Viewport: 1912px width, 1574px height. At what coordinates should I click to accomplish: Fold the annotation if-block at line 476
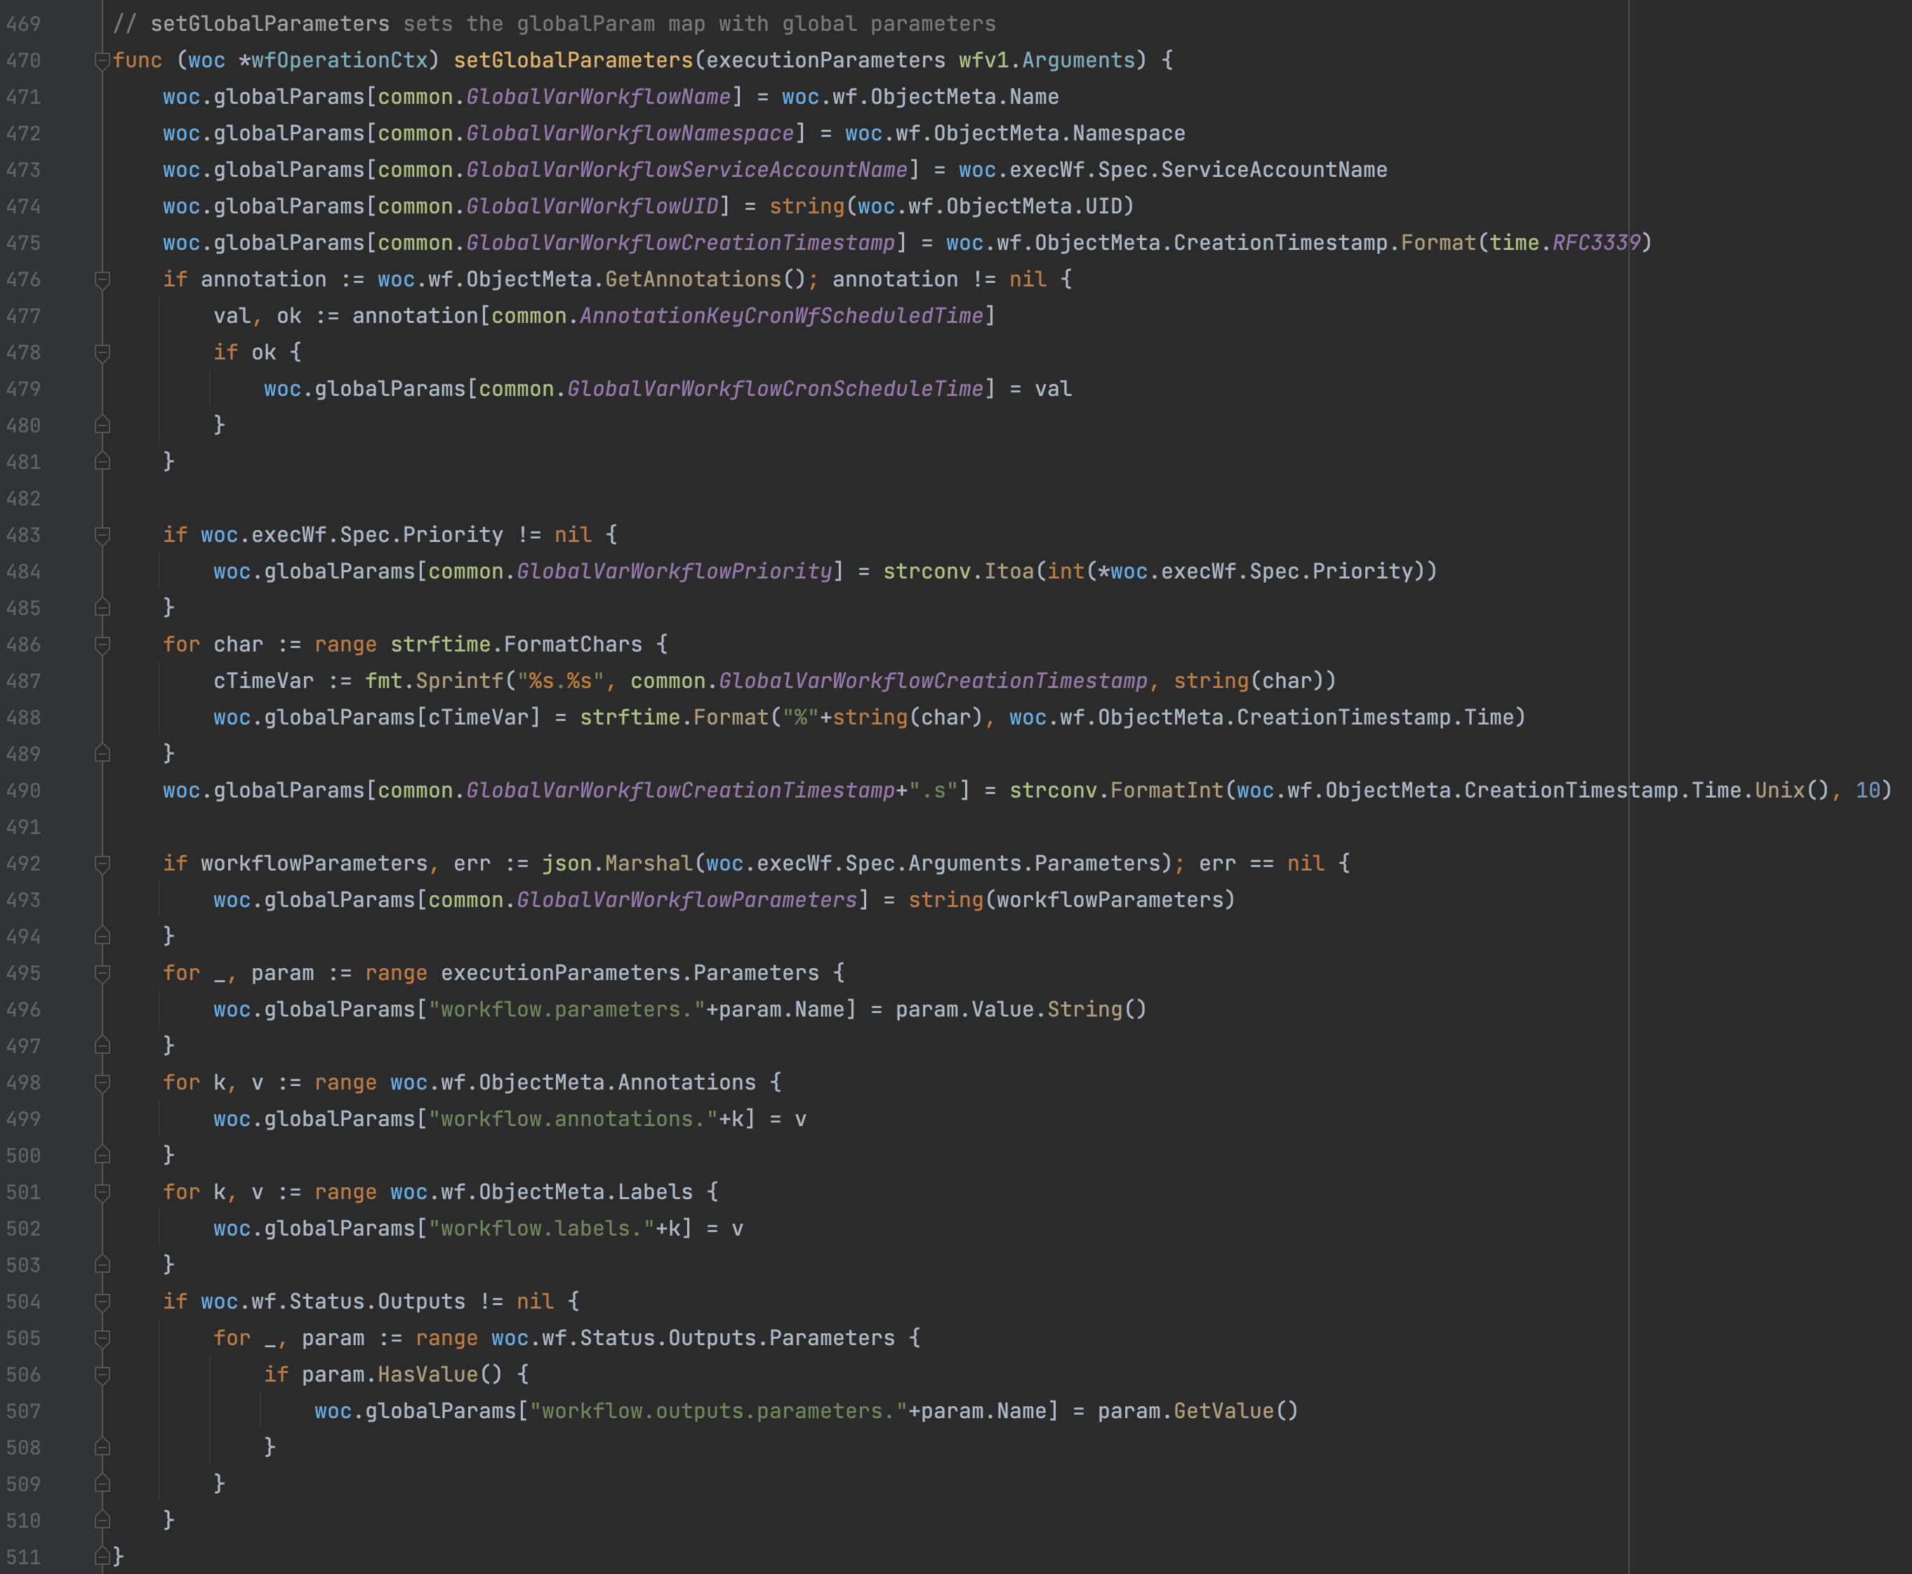click(102, 279)
